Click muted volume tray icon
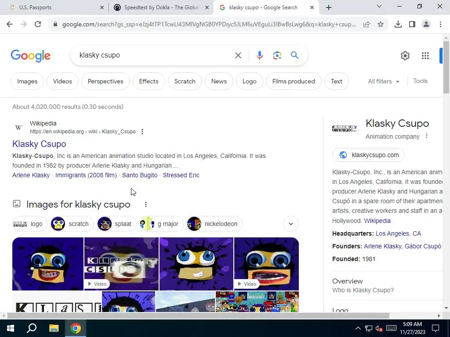 [x=379, y=328]
